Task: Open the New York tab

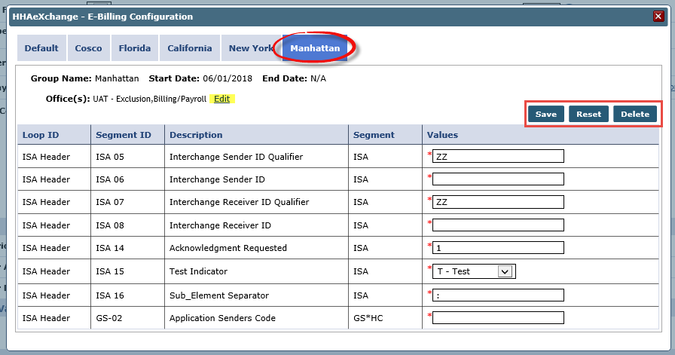Action: pos(250,48)
